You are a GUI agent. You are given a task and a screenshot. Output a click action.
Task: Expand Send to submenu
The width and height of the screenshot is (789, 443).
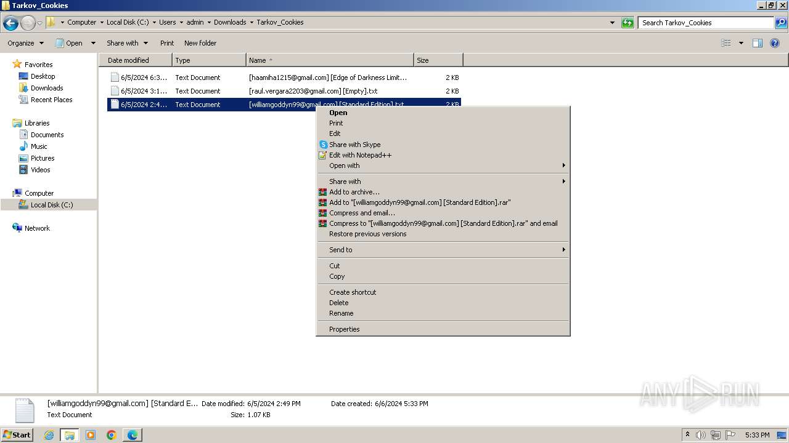pyautogui.click(x=443, y=250)
